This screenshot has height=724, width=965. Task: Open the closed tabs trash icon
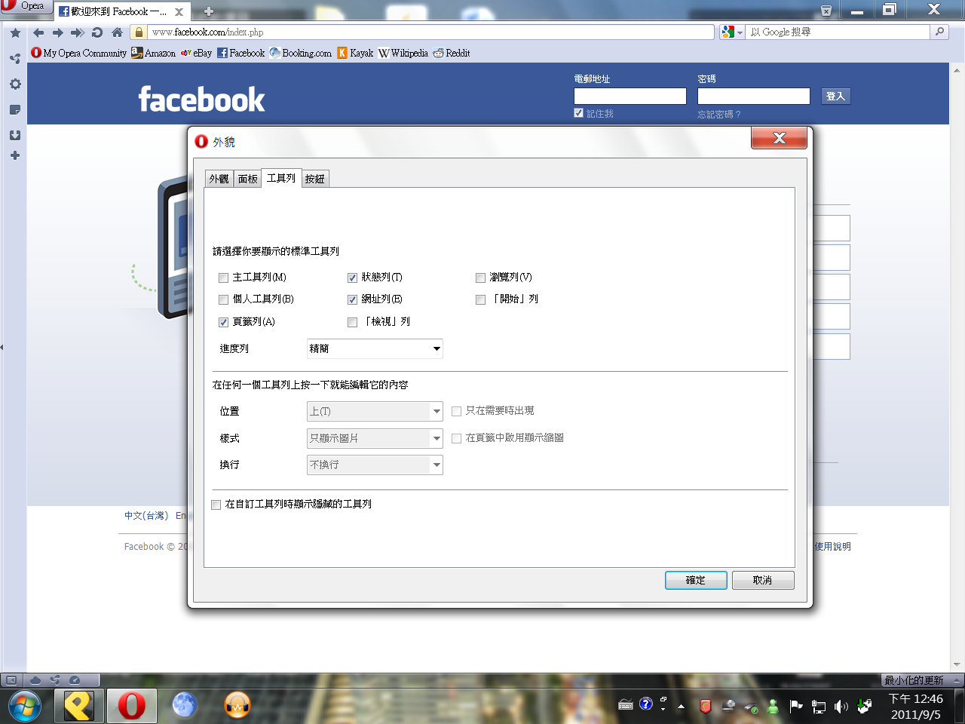[x=826, y=11]
